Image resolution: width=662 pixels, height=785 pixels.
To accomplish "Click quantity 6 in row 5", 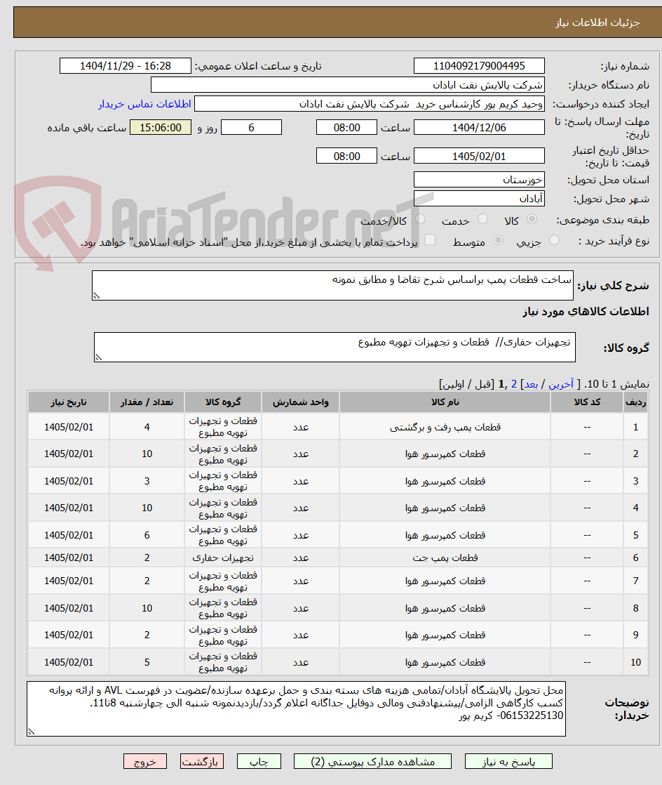I will 147,534.
